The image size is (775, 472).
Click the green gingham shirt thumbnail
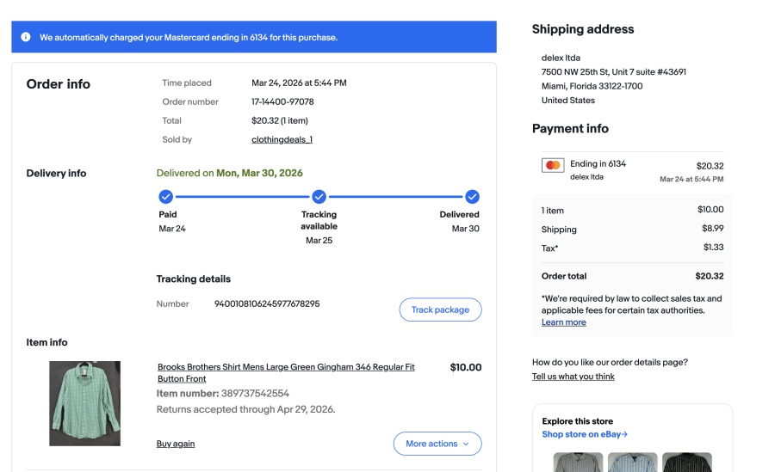[84, 403]
